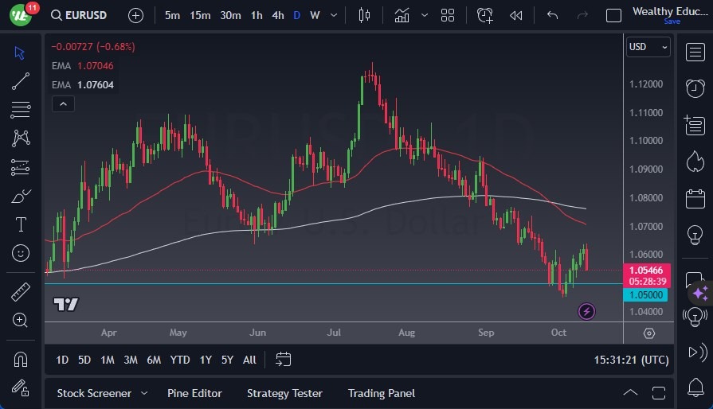Toggle lock all drawings tool
The height and width of the screenshot is (409, 713).
pyautogui.click(x=21, y=388)
